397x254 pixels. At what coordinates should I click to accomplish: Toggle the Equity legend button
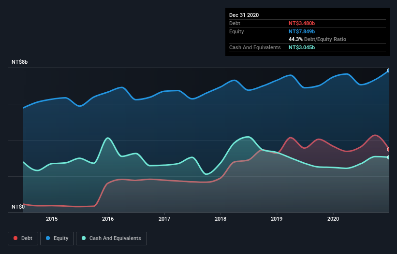tap(57, 239)
